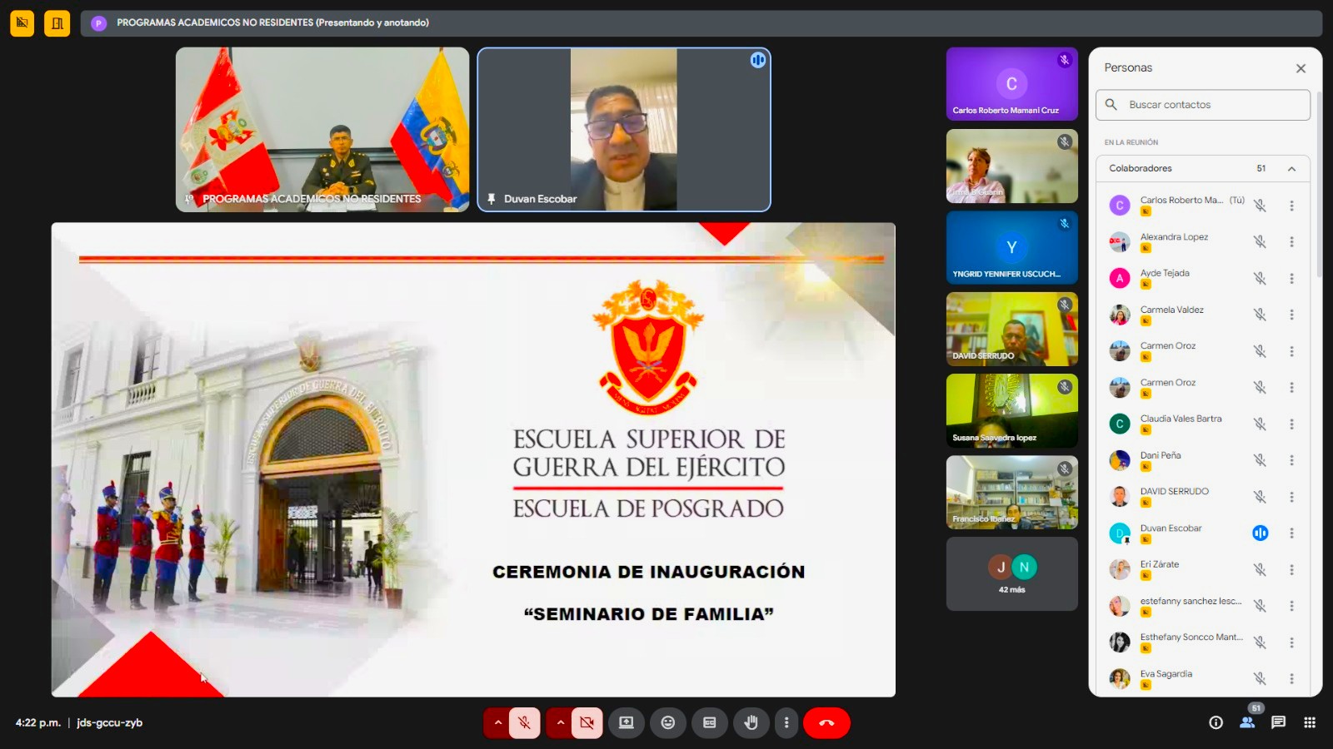Image resolution: width=1333 pixels, height=749 pixels.
Task: Open options menu for Ayde Tejada
Action: (1292, 278)
